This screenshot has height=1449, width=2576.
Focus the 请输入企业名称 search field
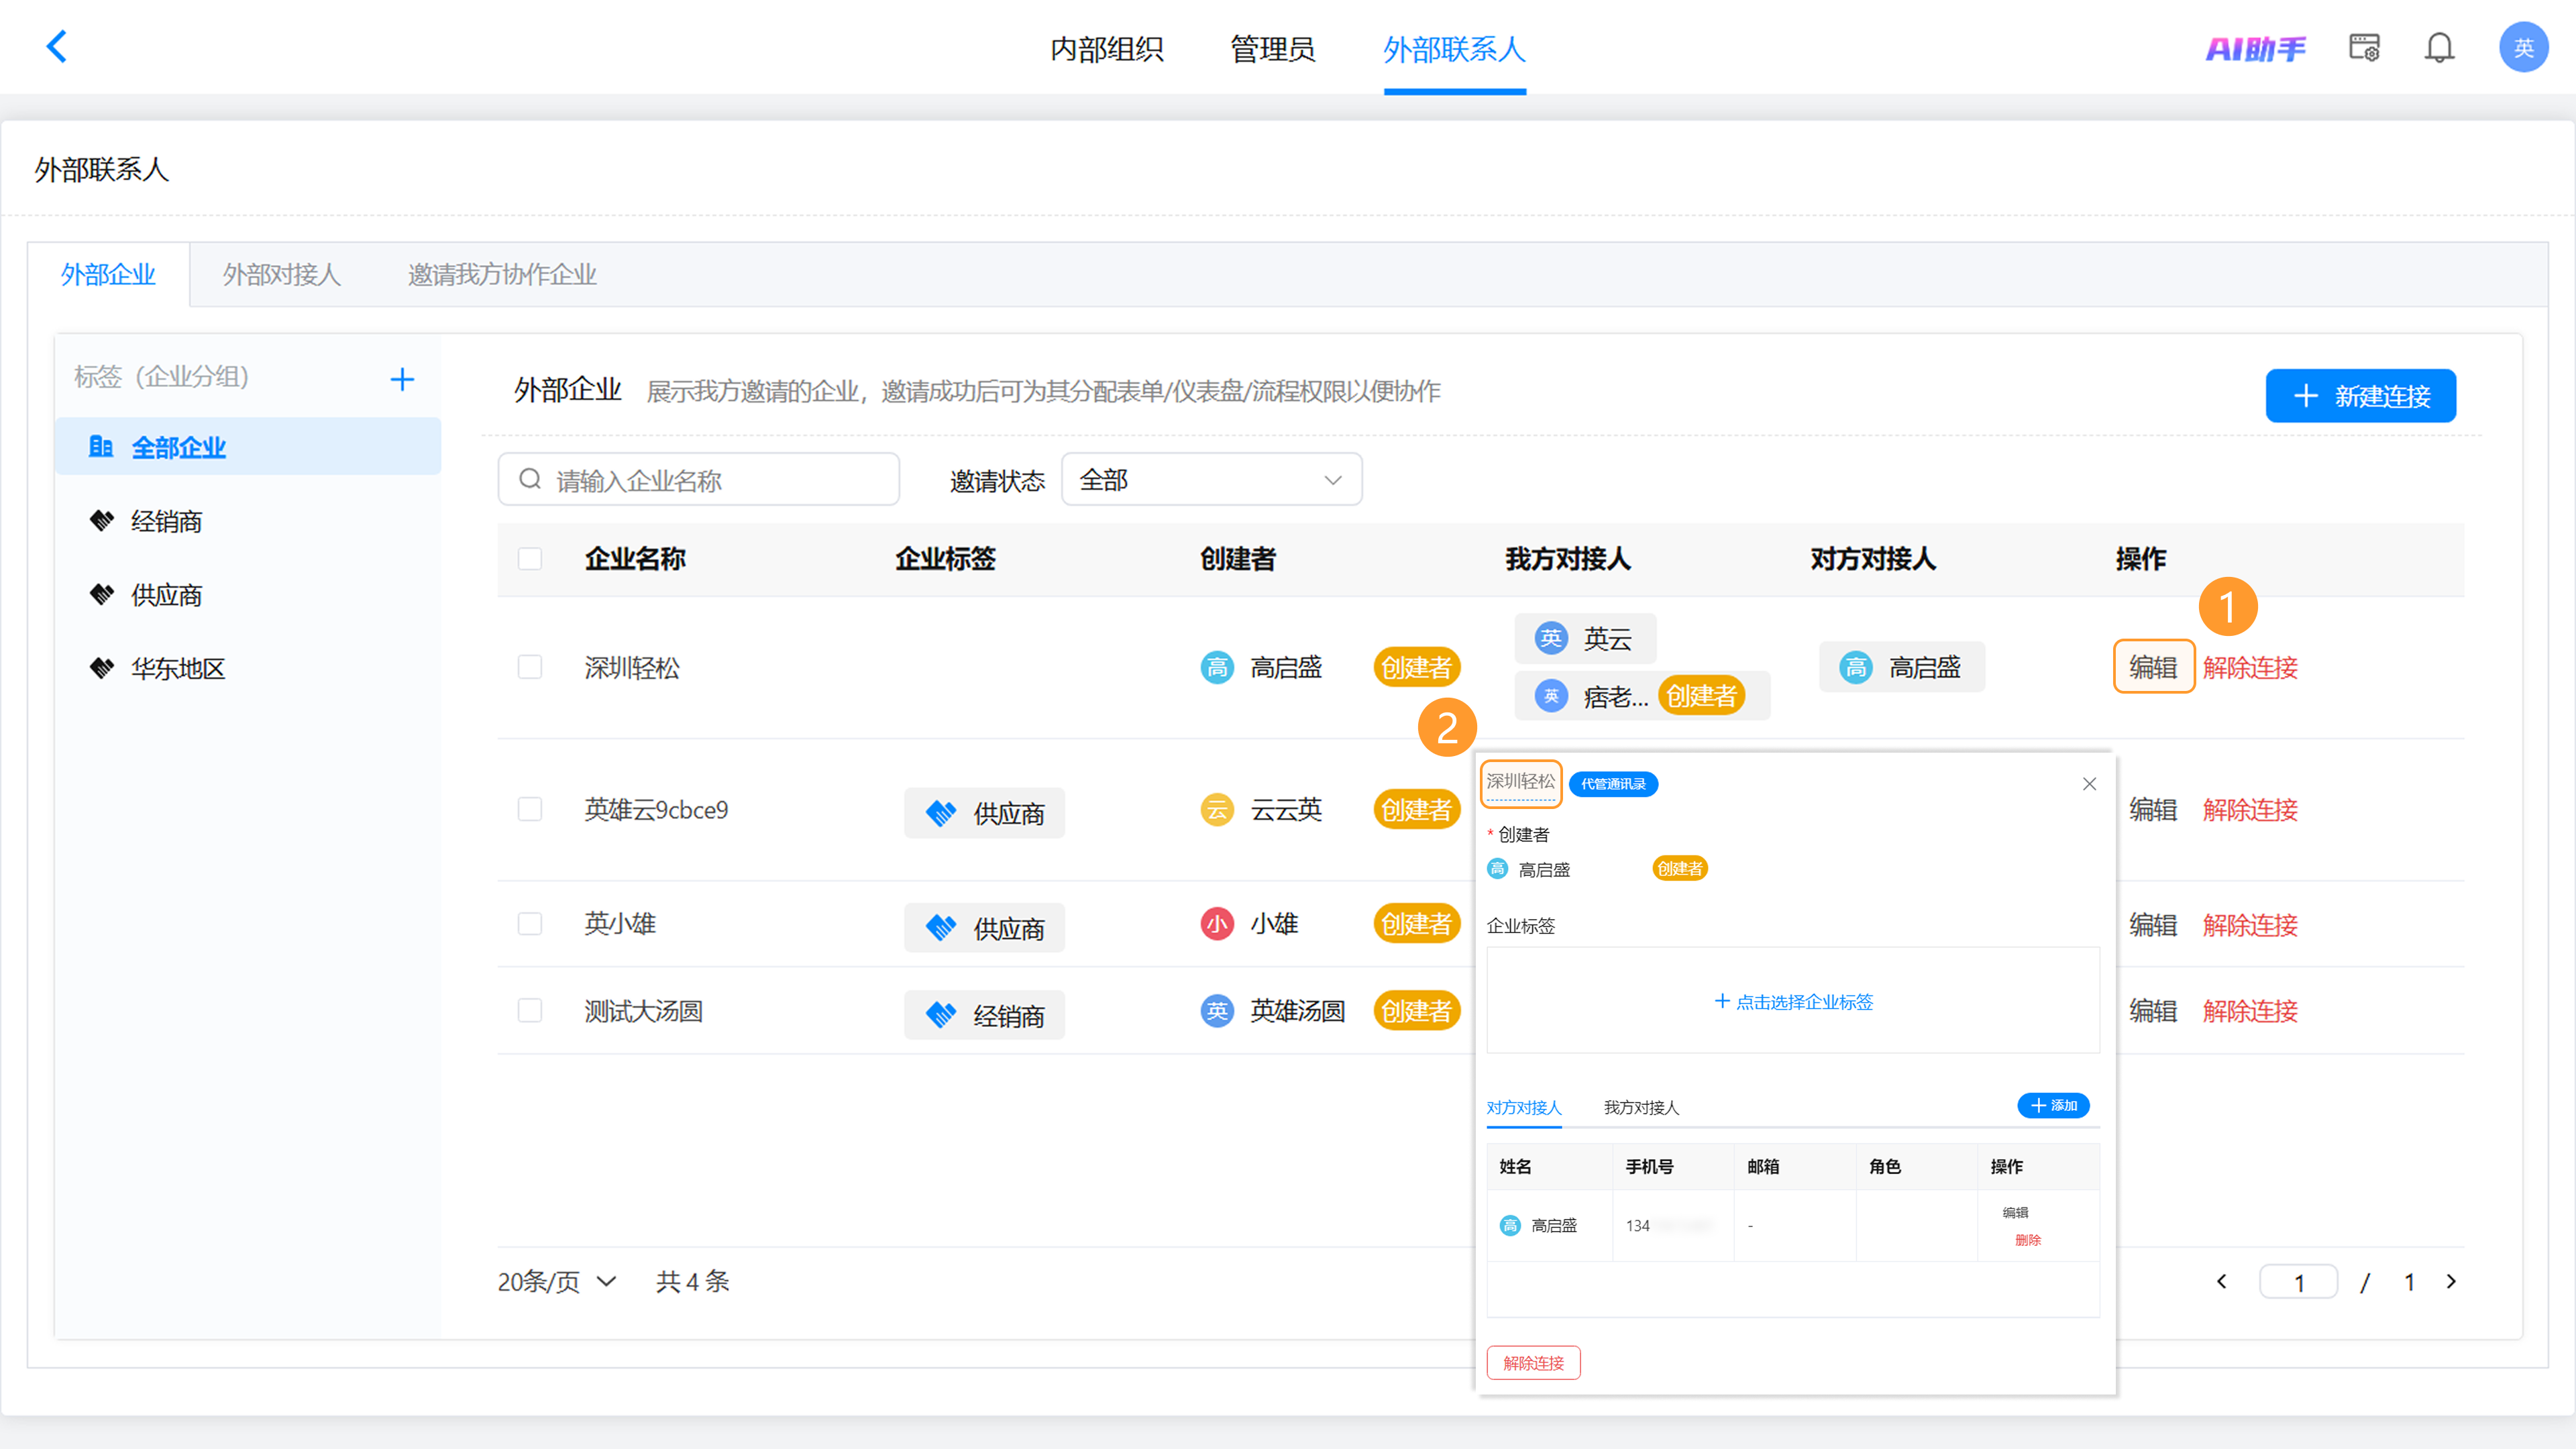click(x=698, y=480)
